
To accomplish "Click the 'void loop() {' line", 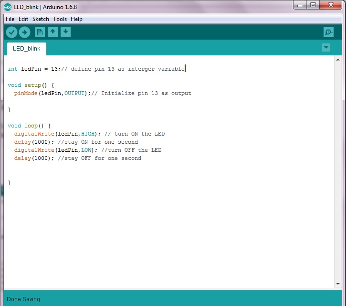I will 29,126.
